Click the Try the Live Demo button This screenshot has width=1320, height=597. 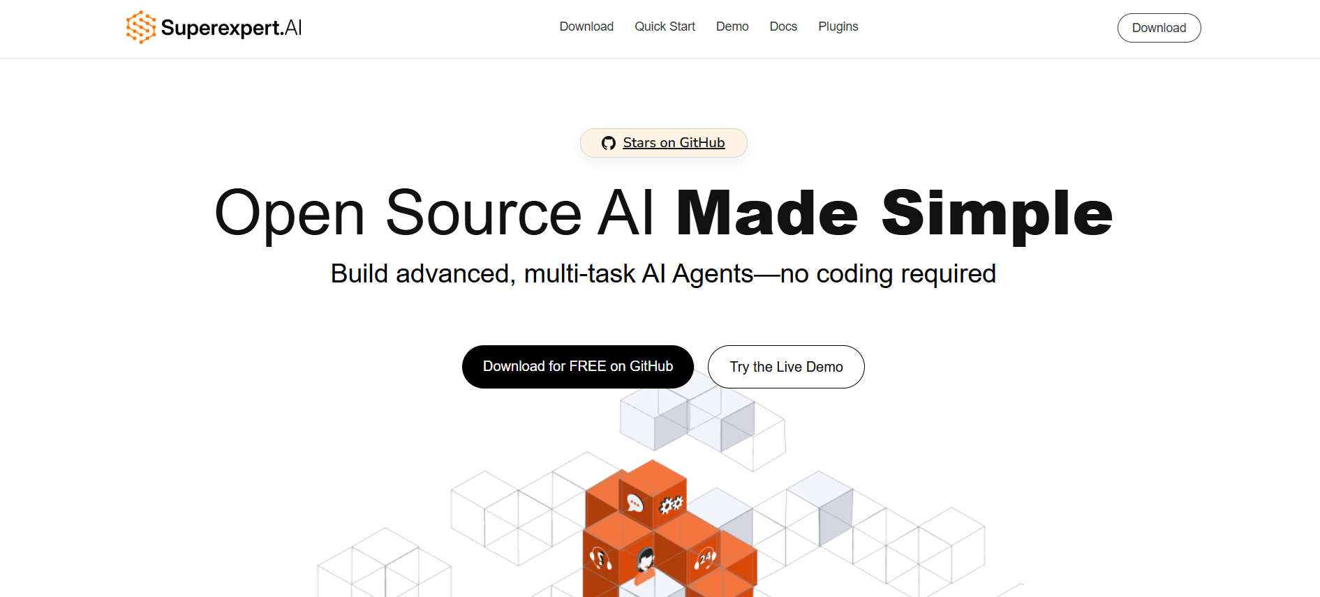[x=786, y=367]
